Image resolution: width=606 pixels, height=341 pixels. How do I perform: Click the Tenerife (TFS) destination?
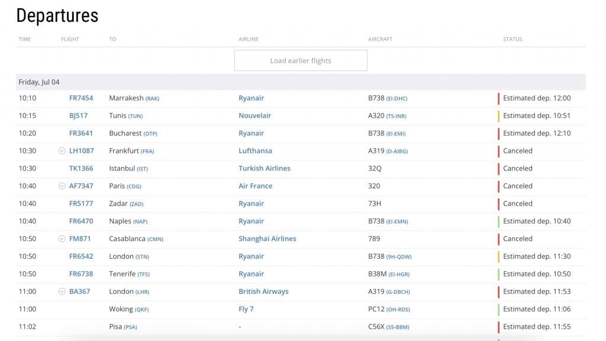[x=130, y=274]
